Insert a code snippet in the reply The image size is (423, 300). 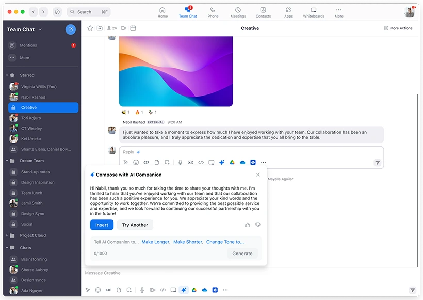coord(201,162)
